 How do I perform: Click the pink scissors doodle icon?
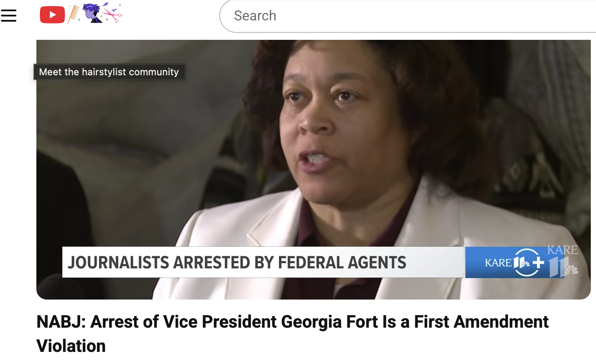tap(112, 13)
